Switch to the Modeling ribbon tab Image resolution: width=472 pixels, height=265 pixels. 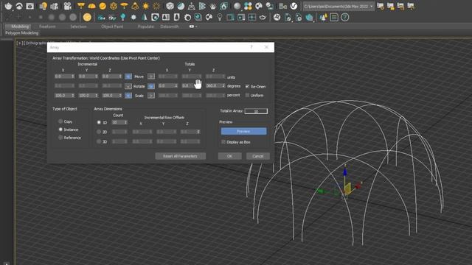pos(20,26)
